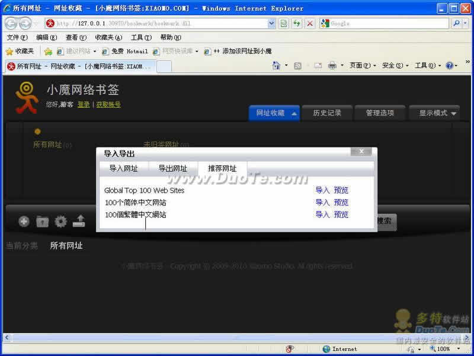Image resolution: width=474 pixels, height=356 pixels.
Task: Preview 100个简体中文网站 list
Action: [341, 203]
